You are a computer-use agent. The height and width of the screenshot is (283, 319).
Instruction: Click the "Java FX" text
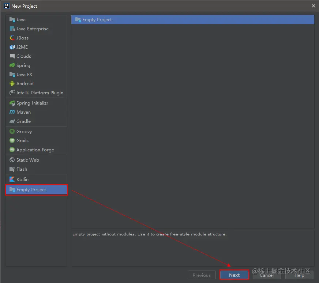coord(25,75)
